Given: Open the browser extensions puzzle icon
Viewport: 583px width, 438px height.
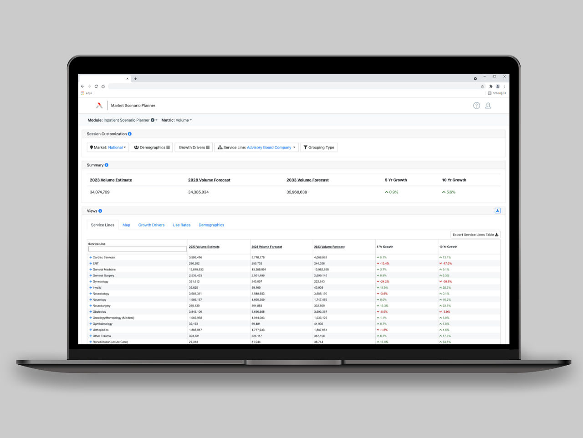Looking at the screenshot, I should pos(491,86).
